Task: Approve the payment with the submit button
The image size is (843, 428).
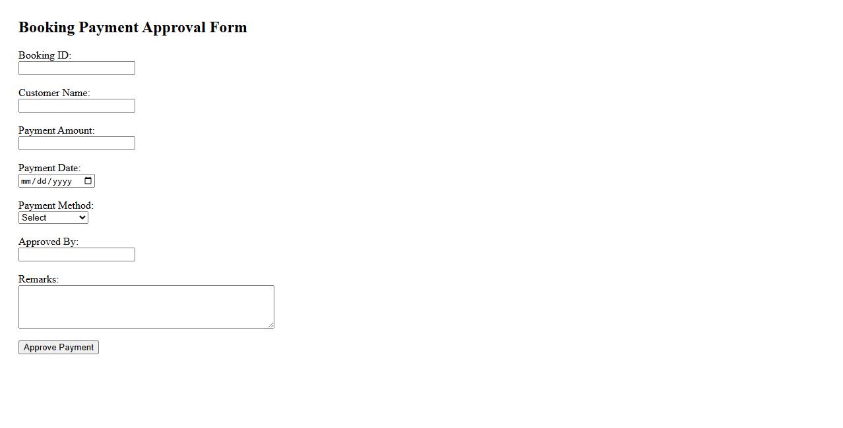Action: [59, 348]
